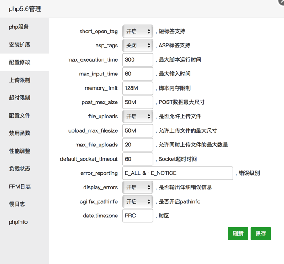Click the green 保存 button
The image size is (284, 264).
[x=260, y=233]
